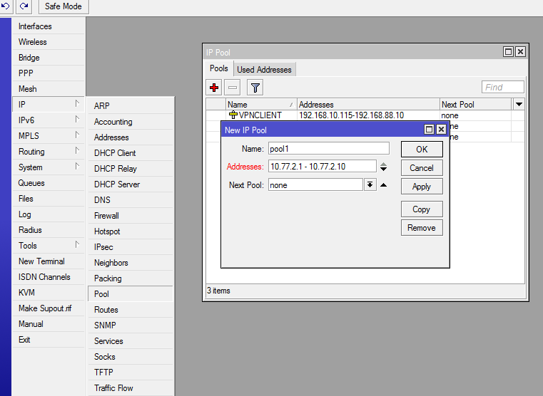The width and height of the screenshot is (543, 396).
Task: Maximize the New IP Pool dialog
Action: (x=429, y=130)
